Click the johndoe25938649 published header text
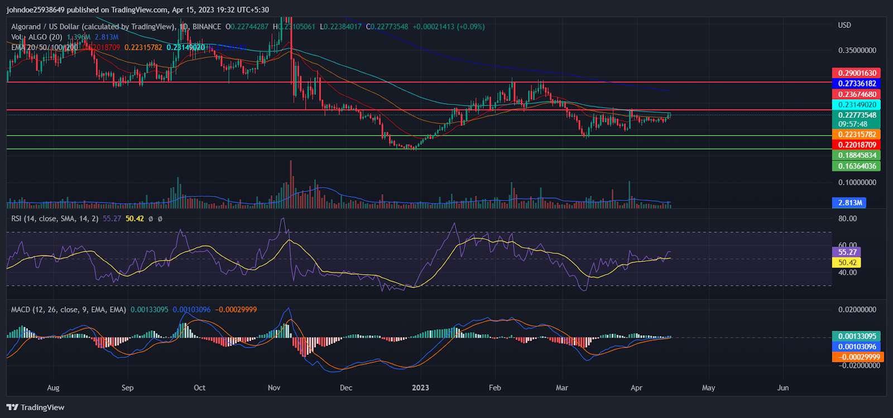This screenshot has width=893, height=418. coord(138,10)
